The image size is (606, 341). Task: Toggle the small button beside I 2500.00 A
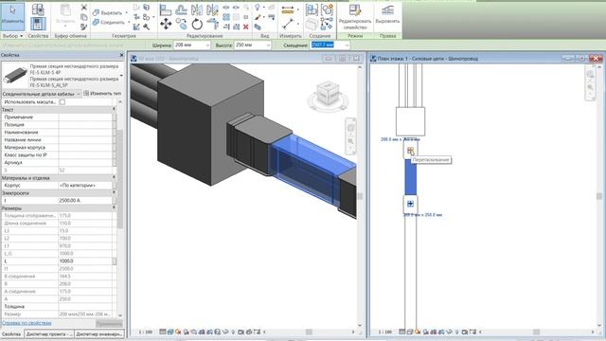(x=115, y=201)
